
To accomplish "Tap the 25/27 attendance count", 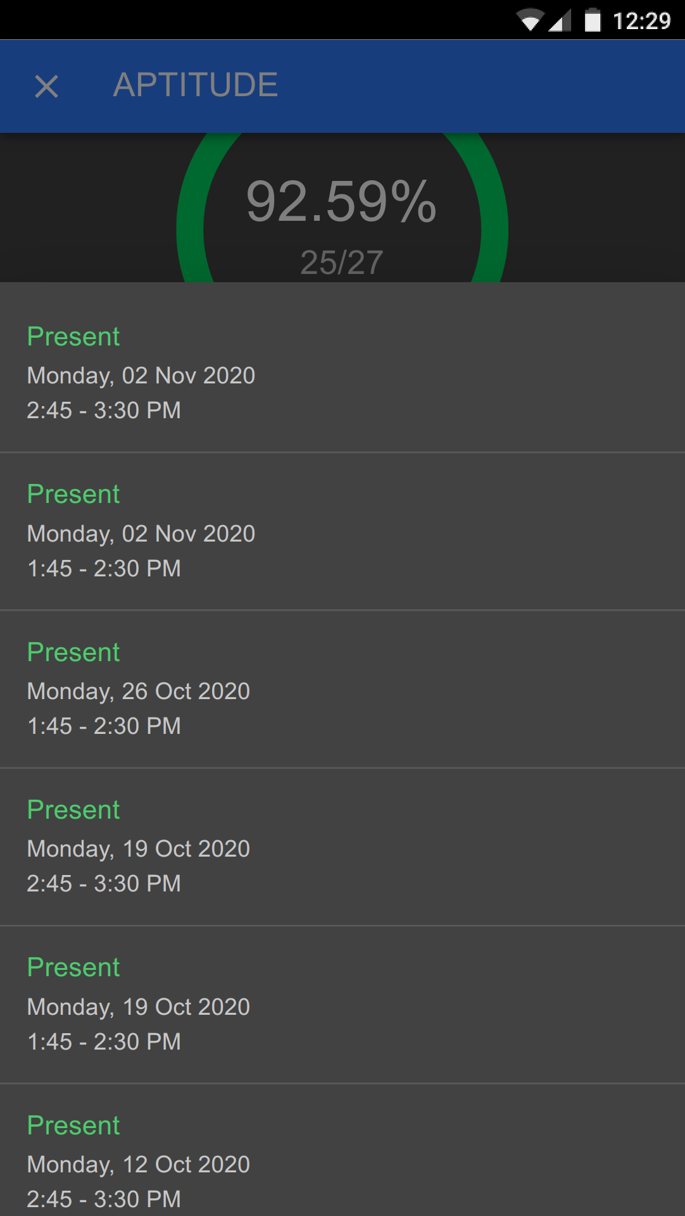I will (x=341, y=262).
